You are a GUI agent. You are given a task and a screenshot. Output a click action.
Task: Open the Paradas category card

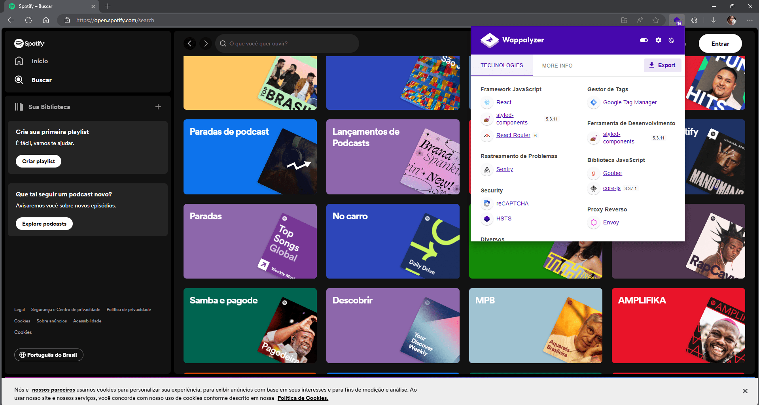(250, 241)
